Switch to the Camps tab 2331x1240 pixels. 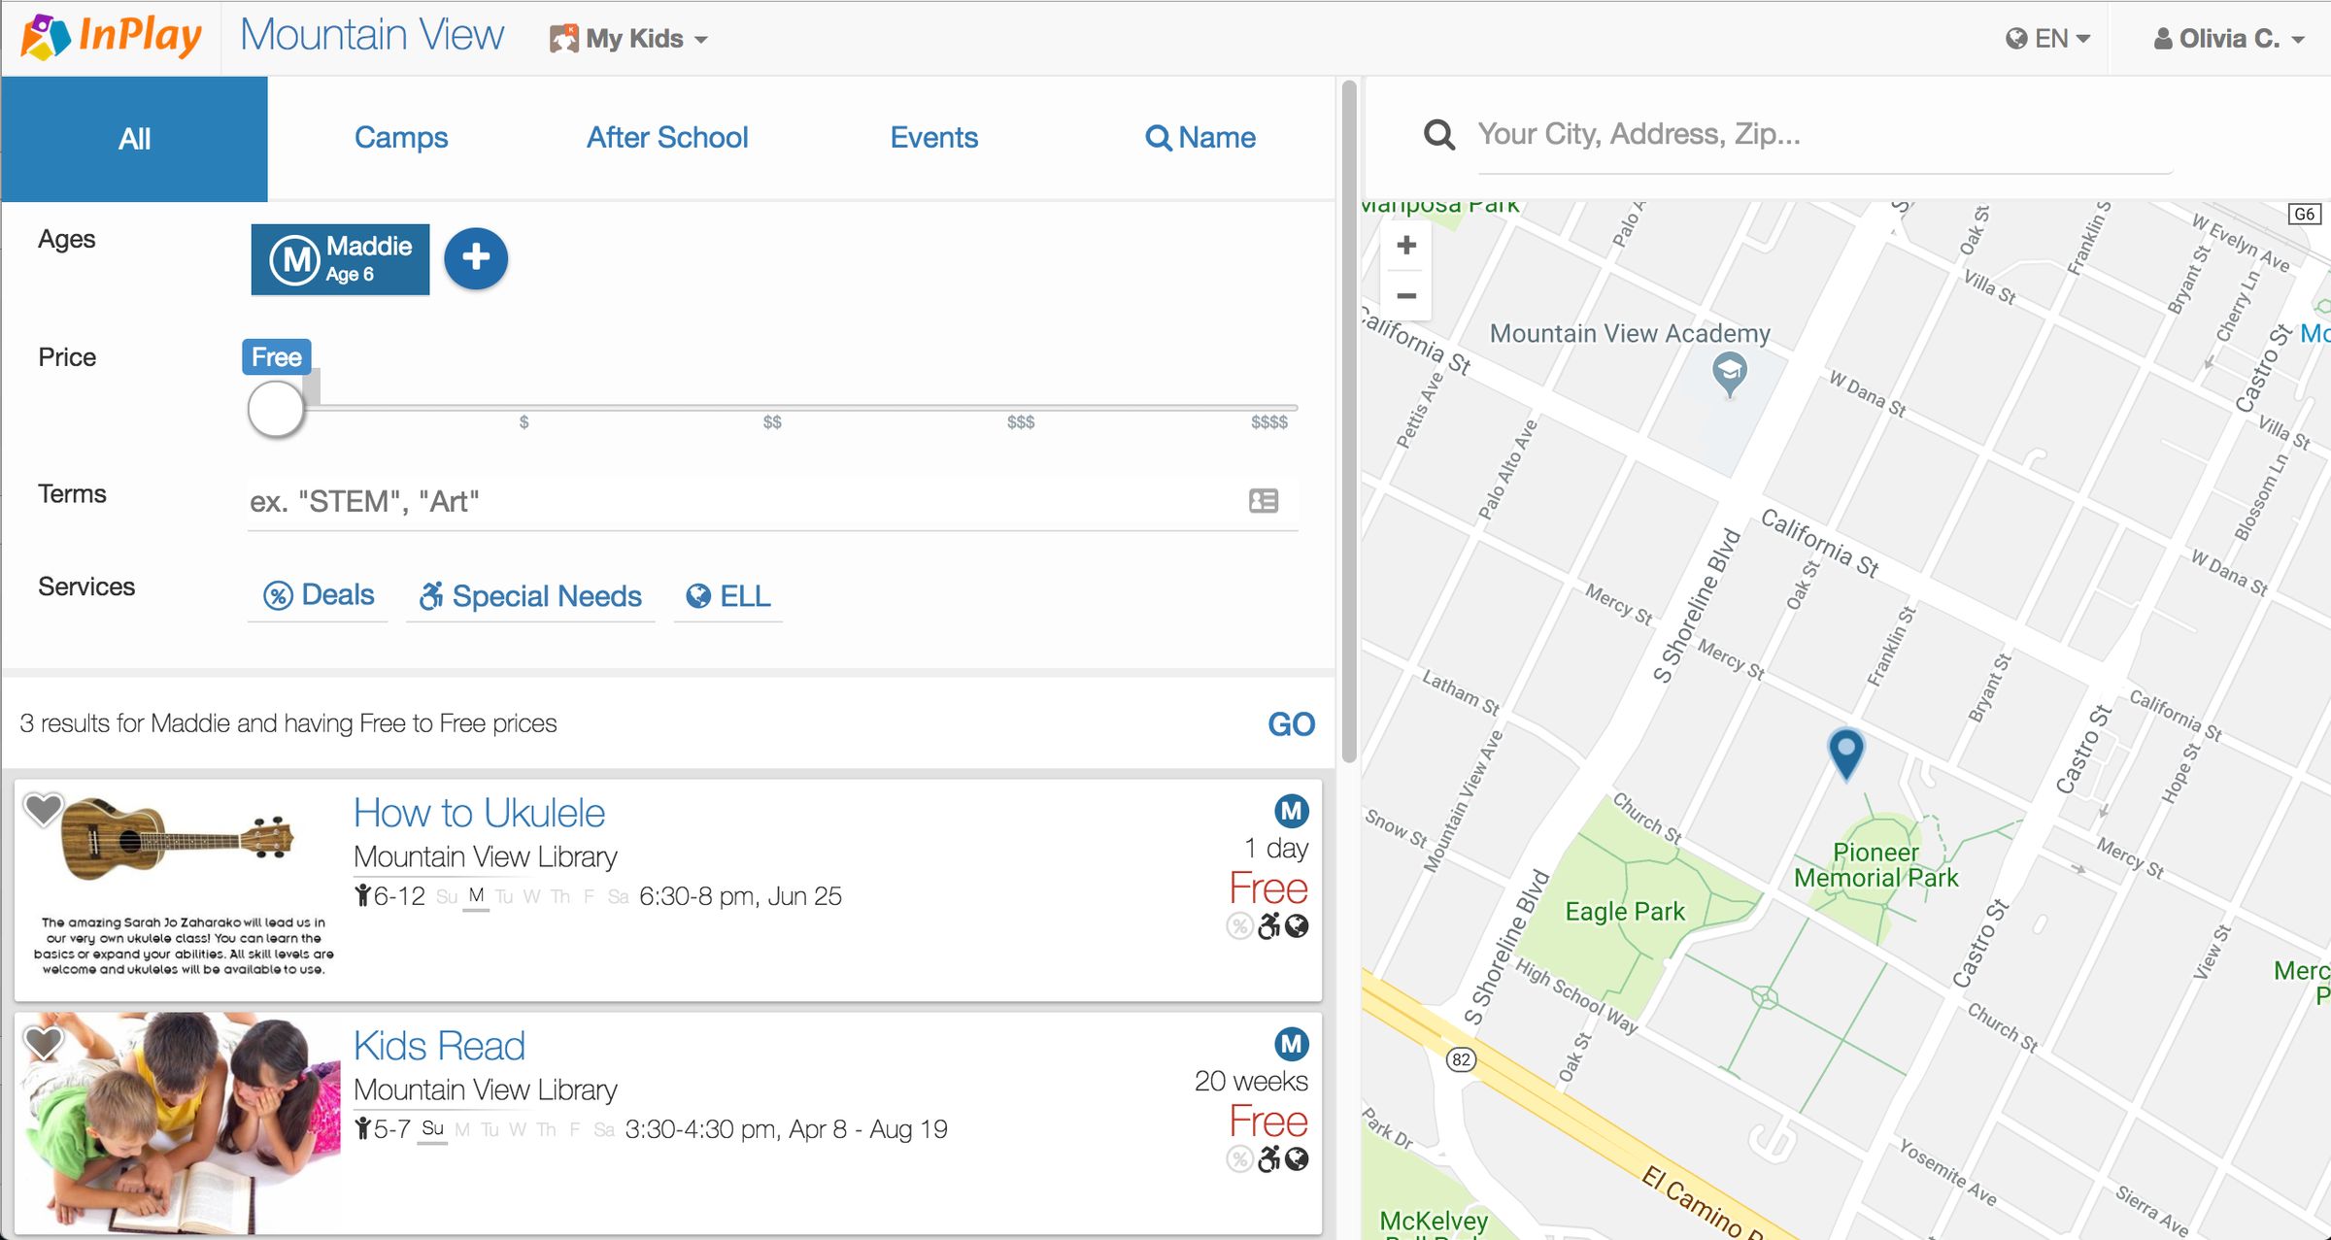[x=401, y=138]
